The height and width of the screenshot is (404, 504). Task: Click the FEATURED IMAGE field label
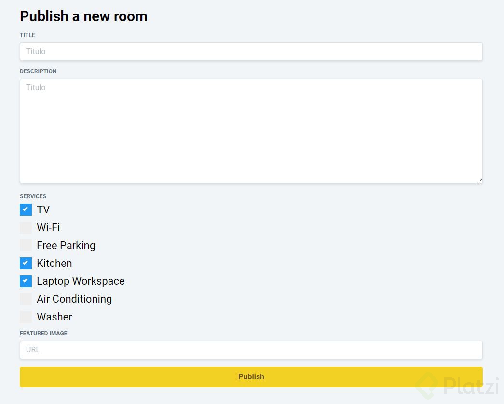[x=43, y=334]
